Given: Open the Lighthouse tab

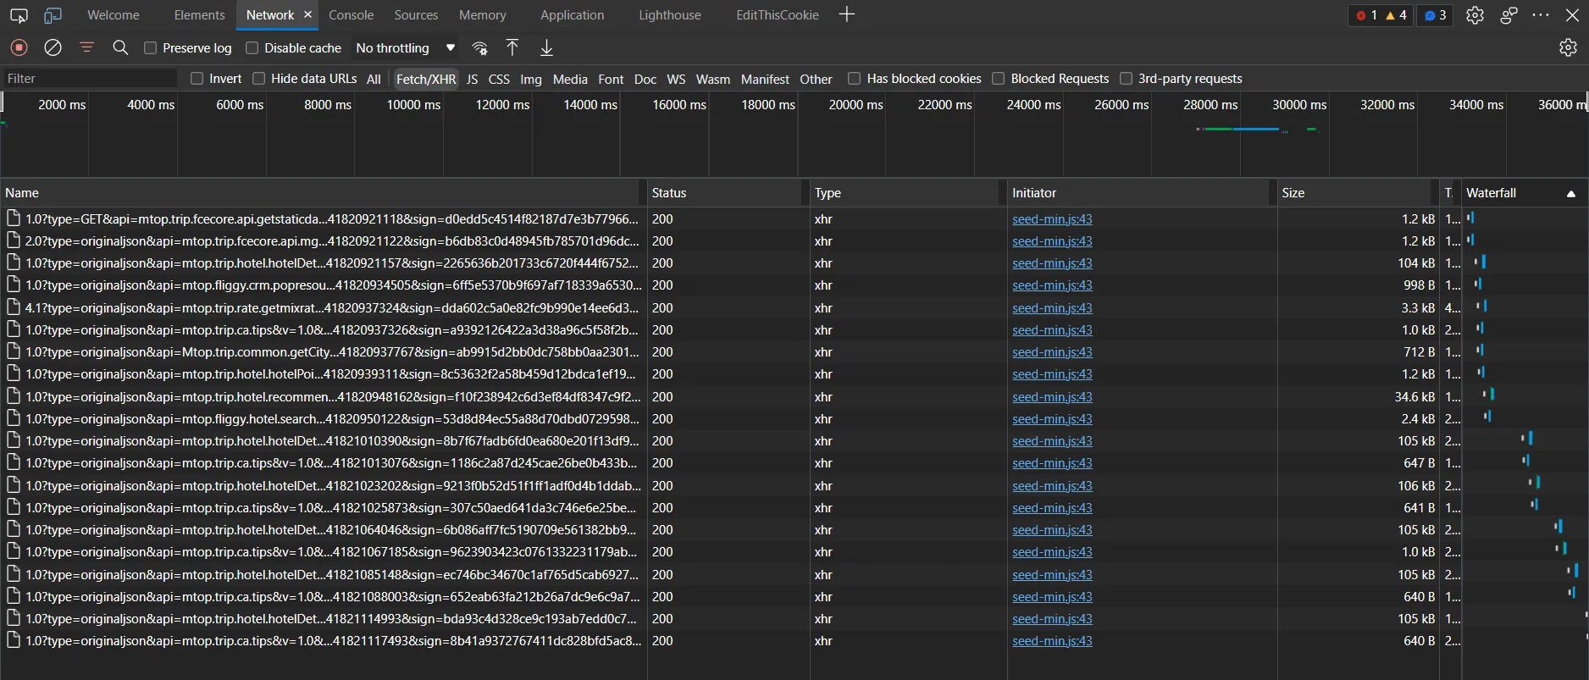Looking at the screenshot, I should [669, 15].
